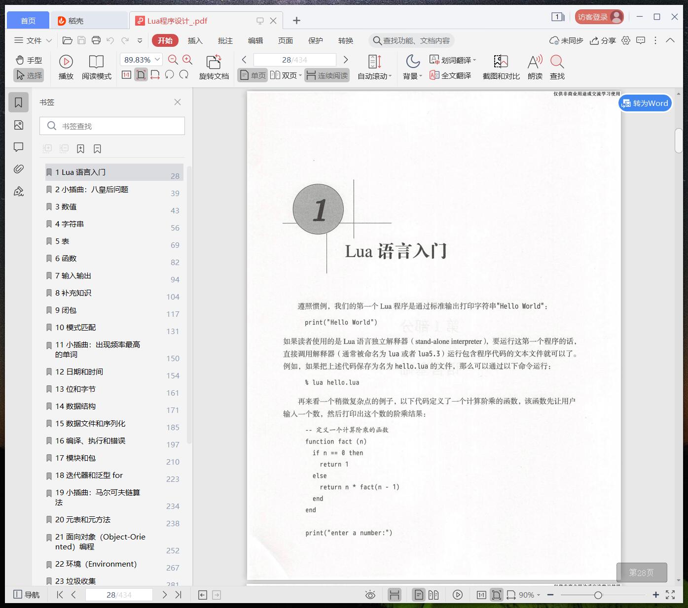Activate the Select tool (选择)
Image resolution: width=688 pixels, height=608 pixels.
coord(29,75)
